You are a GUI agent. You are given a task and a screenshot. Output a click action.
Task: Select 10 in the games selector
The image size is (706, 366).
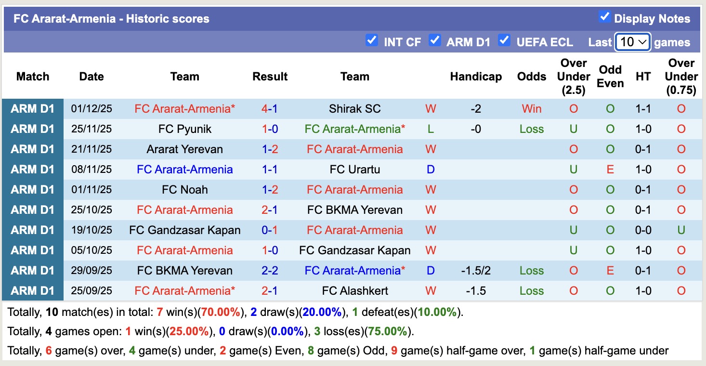pyautogui.click(x=629, y=42)
